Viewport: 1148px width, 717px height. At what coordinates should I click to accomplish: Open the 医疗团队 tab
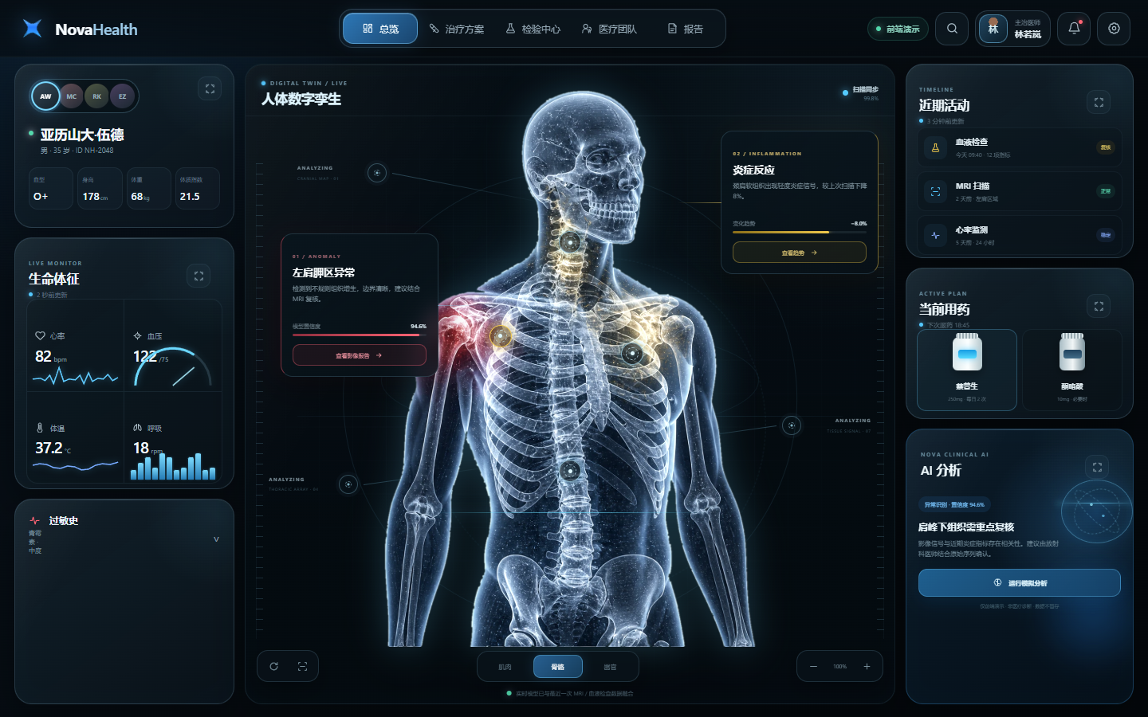pos(610,29)
